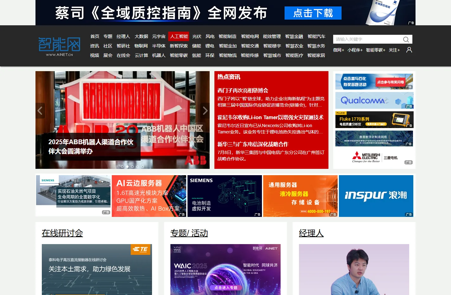The height and width of the screenshot is (295, 451).
Task: Open the Fluke 1770系列 ad banner
Action: point(374,120)
